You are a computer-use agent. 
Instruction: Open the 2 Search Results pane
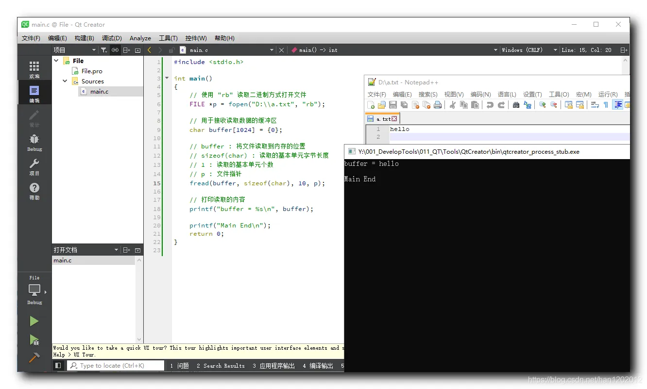(221, 366)
